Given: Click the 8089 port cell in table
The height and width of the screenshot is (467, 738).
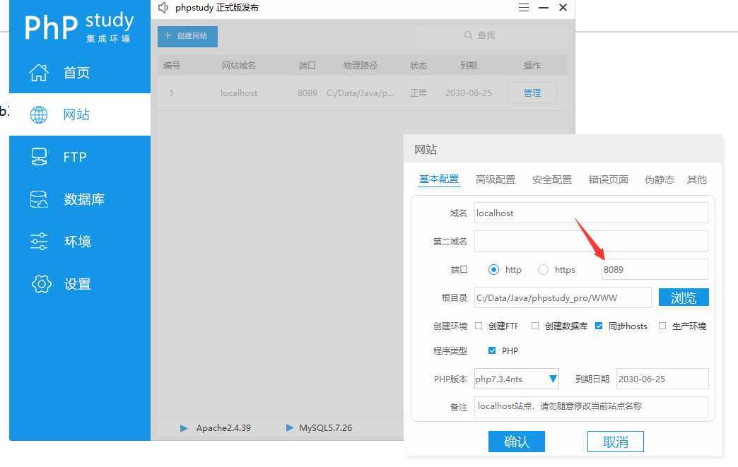Looking at the screenshot, I should tap(307, 93).
